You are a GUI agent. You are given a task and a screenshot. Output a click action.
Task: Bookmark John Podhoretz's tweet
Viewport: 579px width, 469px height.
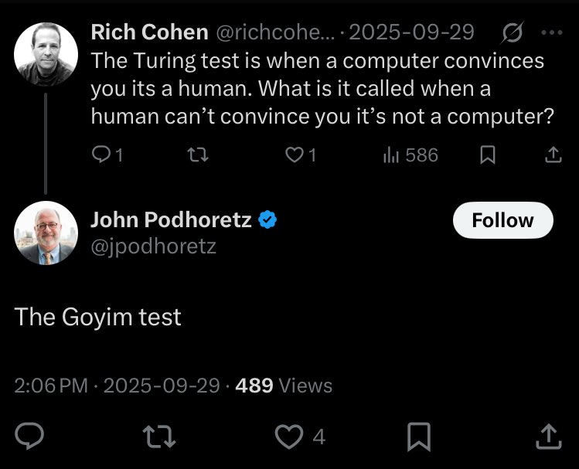click(x=418, y=437)
